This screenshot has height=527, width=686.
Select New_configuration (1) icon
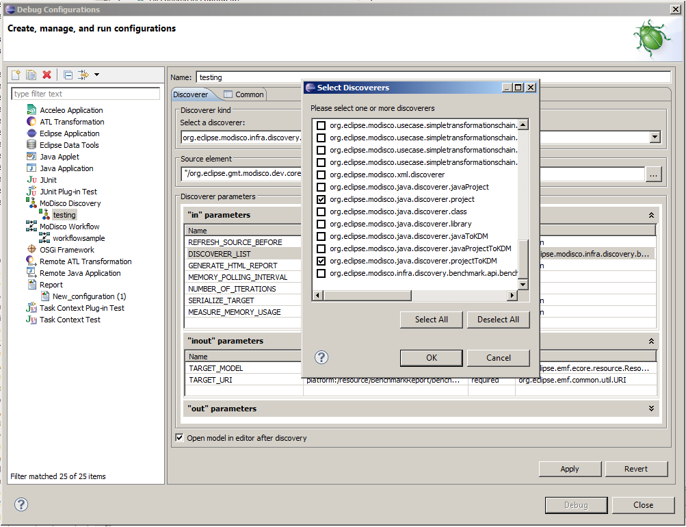point(44,296)
